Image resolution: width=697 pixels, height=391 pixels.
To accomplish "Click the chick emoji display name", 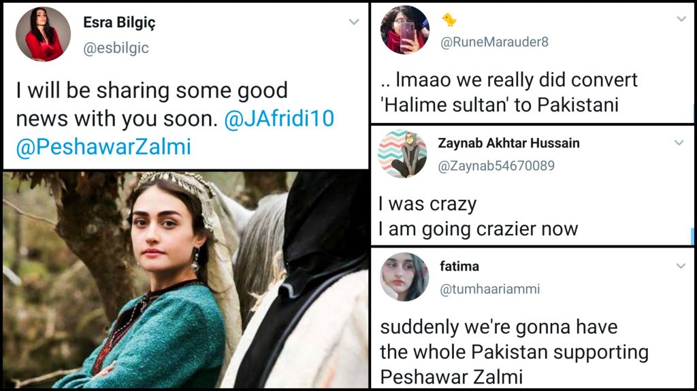I will [449, 20].
